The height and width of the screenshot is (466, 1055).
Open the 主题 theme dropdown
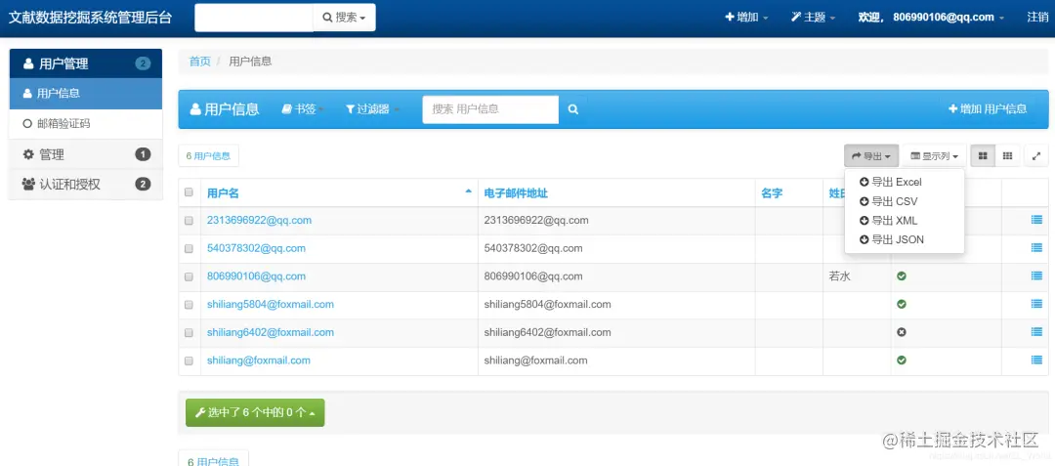[813, 18]
